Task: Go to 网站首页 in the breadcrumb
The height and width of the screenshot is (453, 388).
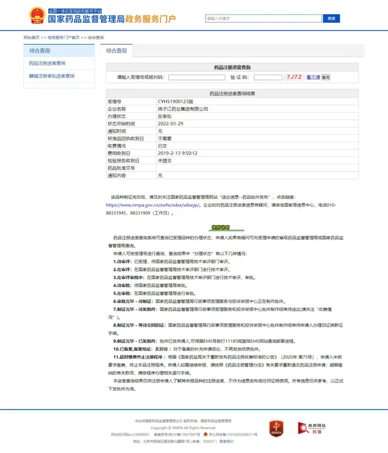Action: (x=32, y=37)
